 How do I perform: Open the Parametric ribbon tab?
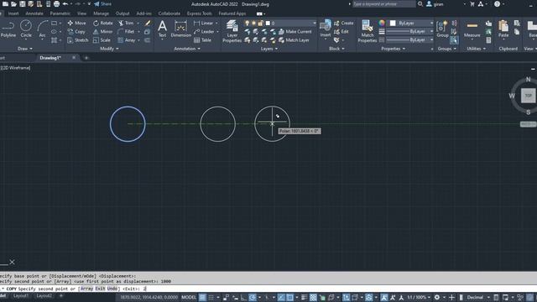point(60,13)
